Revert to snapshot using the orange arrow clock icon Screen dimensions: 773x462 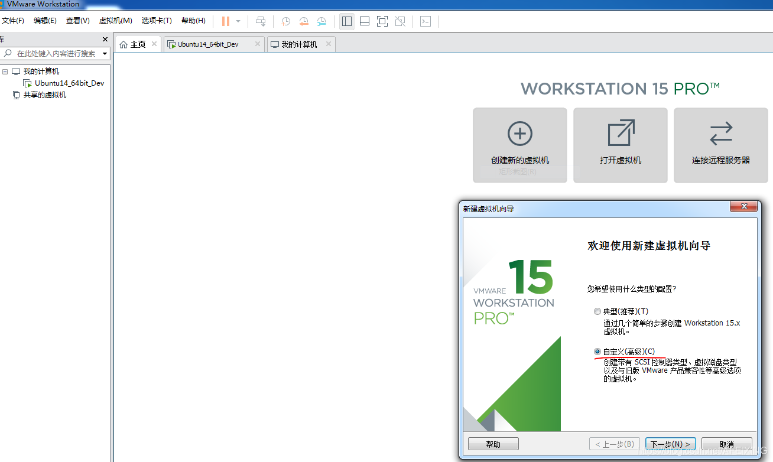pyautogui.click(x=304, y=21)
